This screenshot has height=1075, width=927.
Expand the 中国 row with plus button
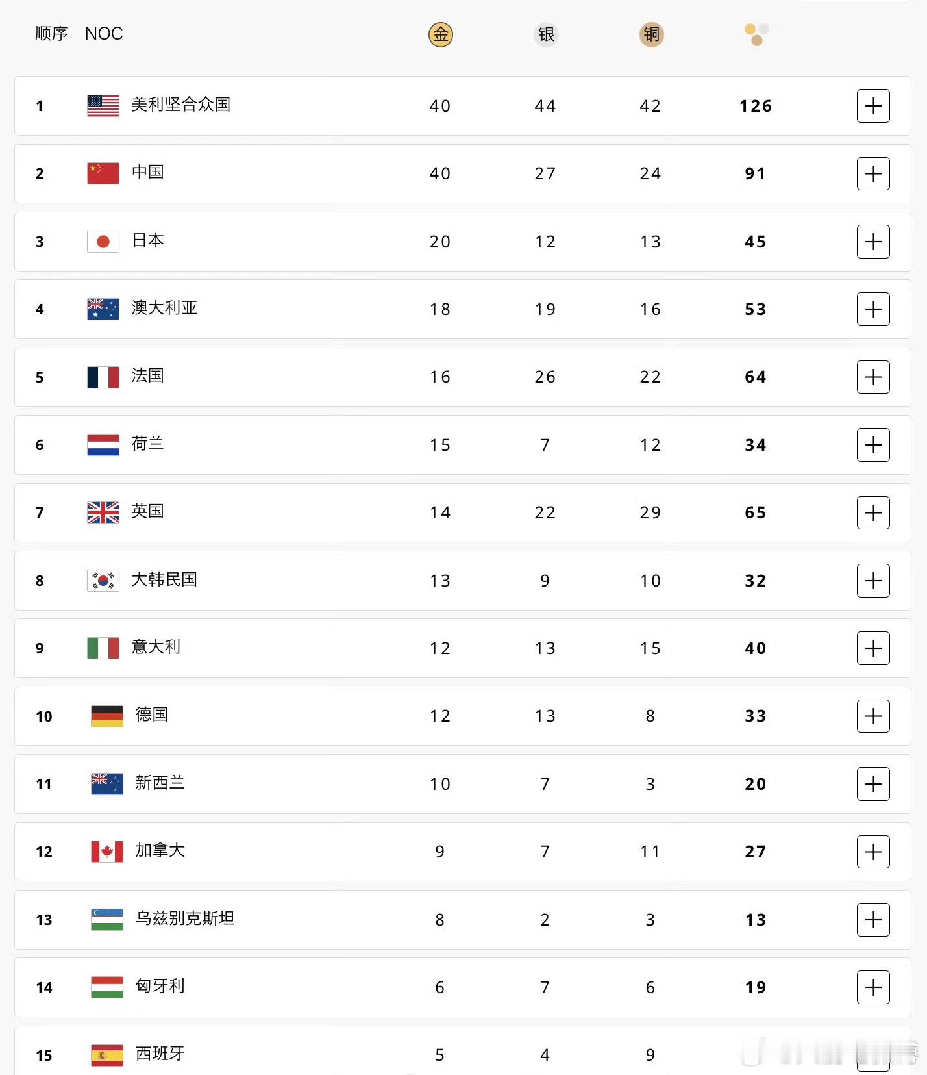(x=873, y=173)
